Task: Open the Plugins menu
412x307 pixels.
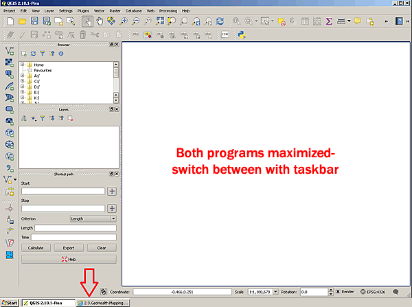Action: [x=83, y=11]
